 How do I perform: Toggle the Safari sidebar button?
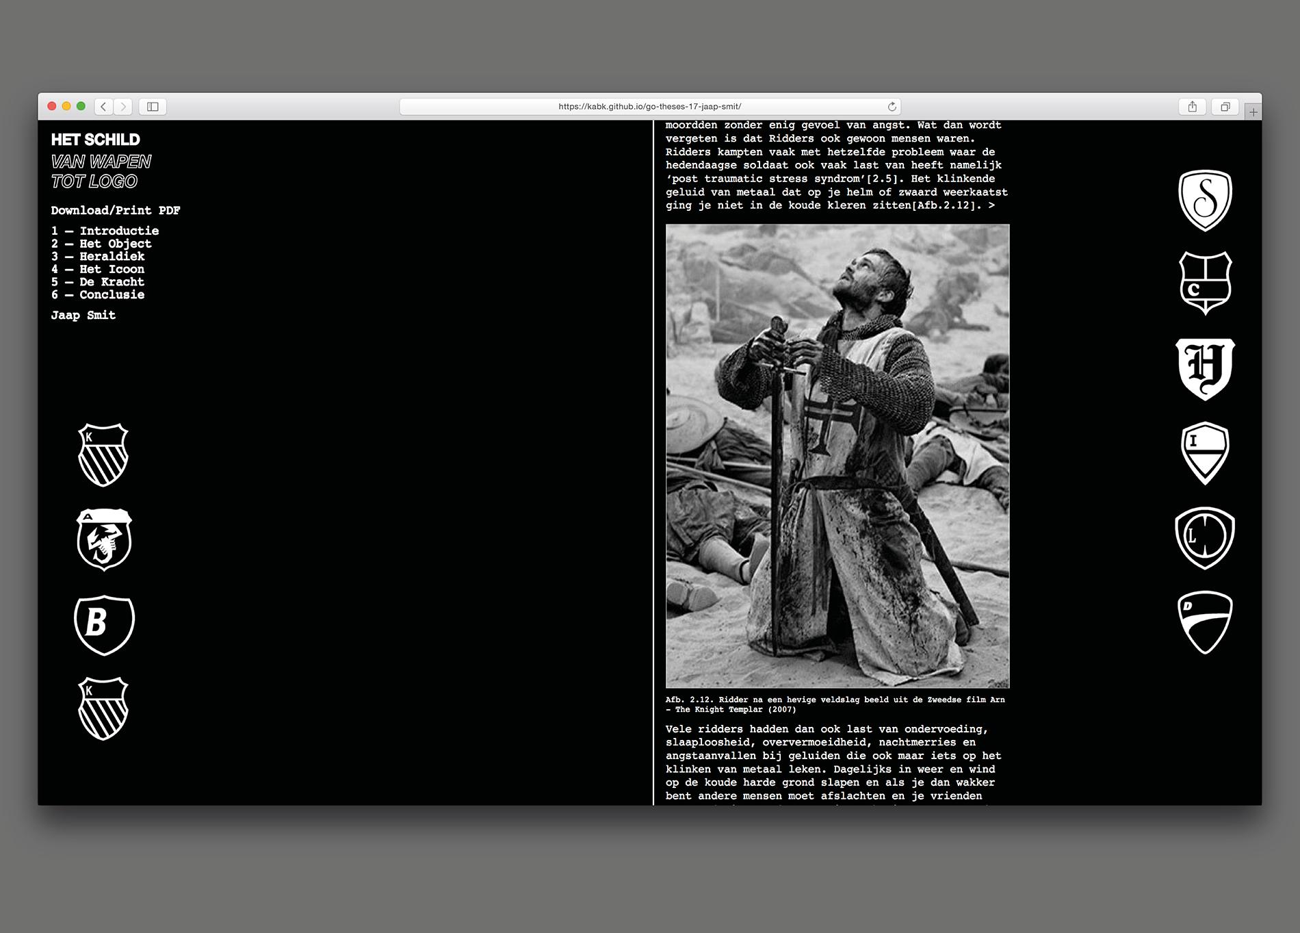coord(153,106)
